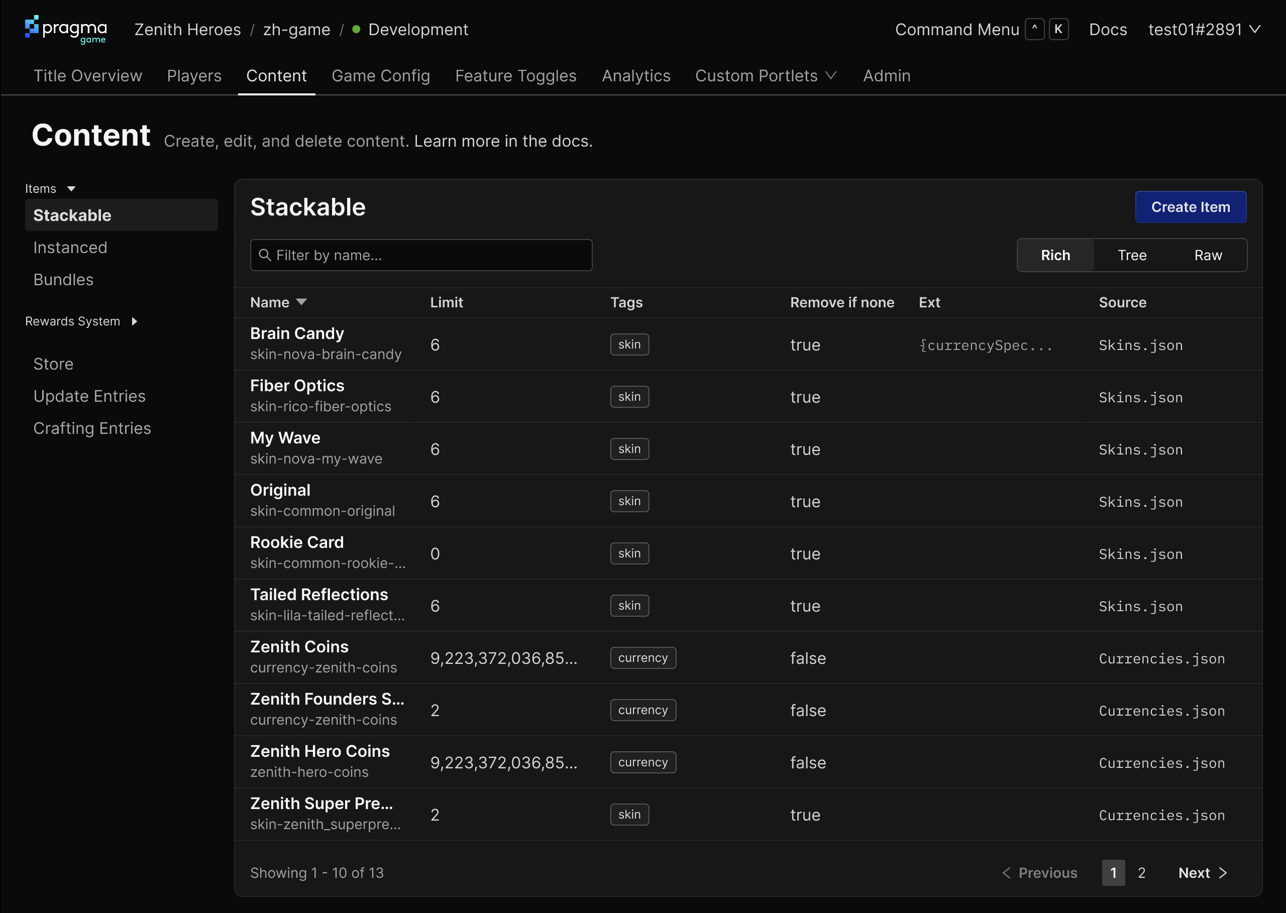Click Showing 1 - 10 of 13 text

click(x=316, y=872)
